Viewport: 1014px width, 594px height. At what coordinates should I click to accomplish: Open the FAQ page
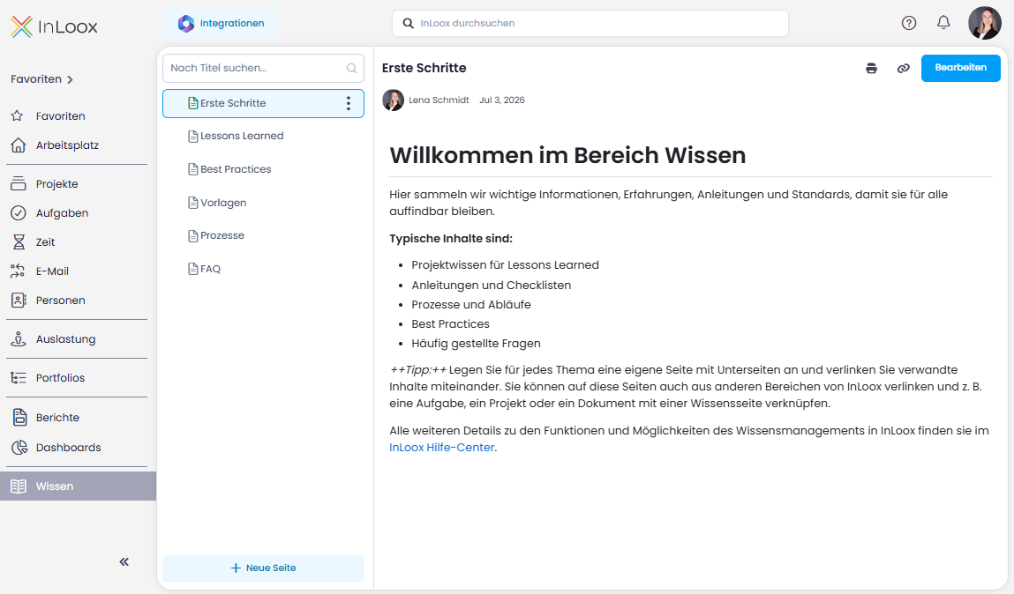[x=263, y=269]
